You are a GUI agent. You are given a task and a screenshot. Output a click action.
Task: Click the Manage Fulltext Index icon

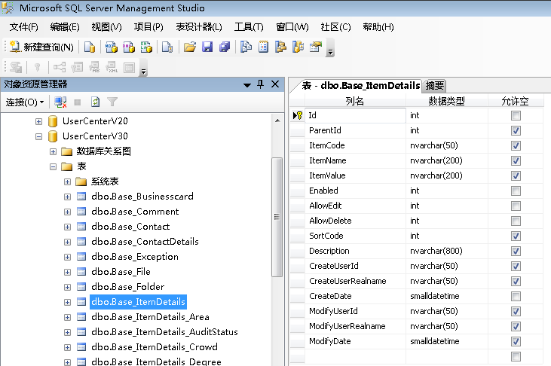tap(94, 67)
